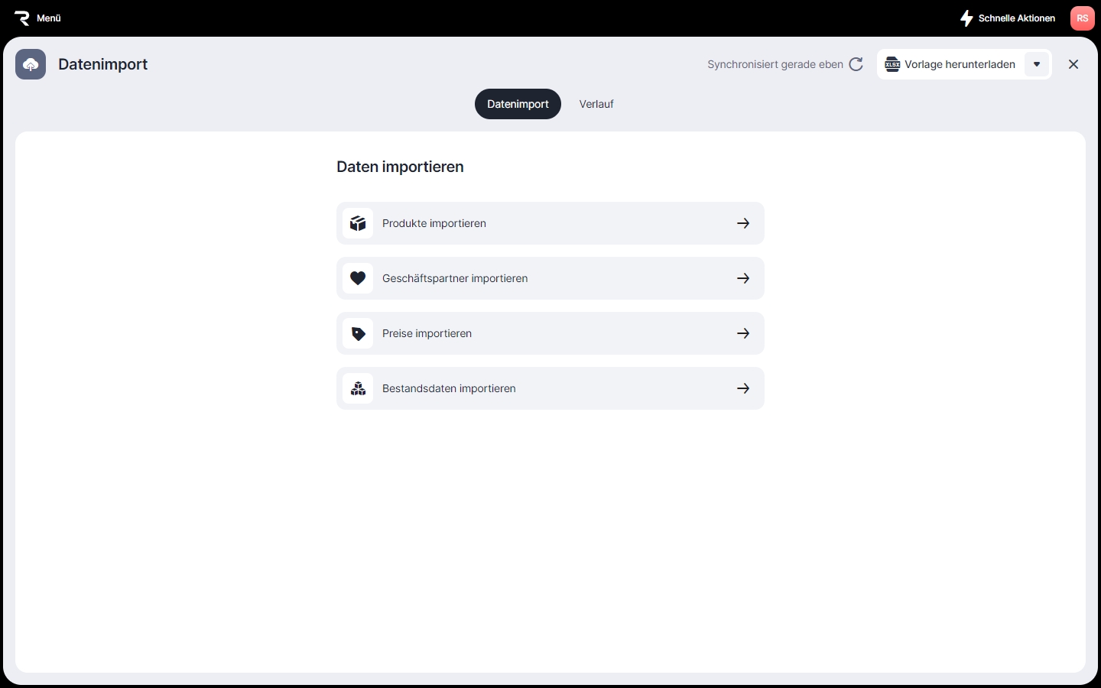
Task: Switch to the Verlauf tab
Action: pyautogui.click(x=596, y=104)
